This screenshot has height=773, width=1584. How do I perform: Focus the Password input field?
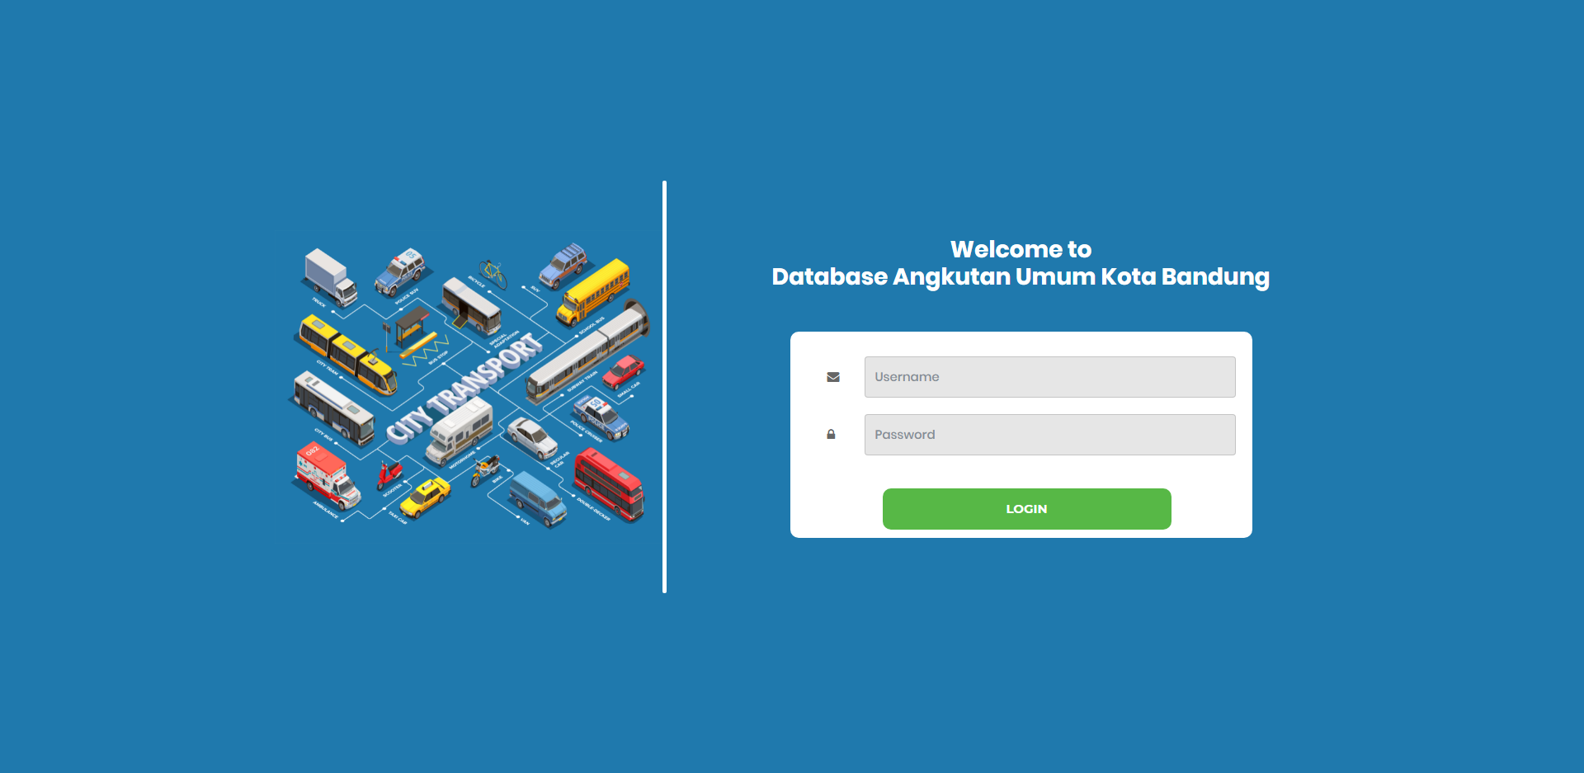[1049, 435]
